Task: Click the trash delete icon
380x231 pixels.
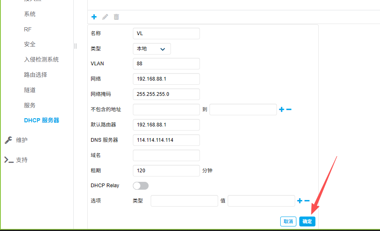Action: click(116, 17)
